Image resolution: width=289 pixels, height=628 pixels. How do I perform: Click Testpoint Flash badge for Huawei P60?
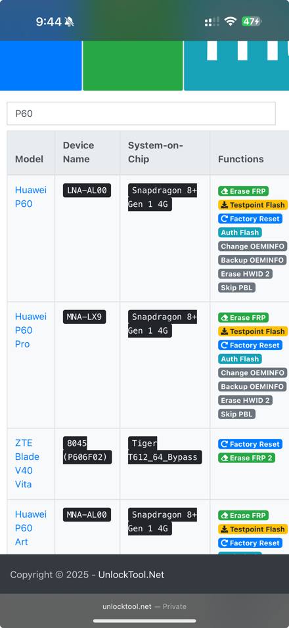(x=253, y=205)
